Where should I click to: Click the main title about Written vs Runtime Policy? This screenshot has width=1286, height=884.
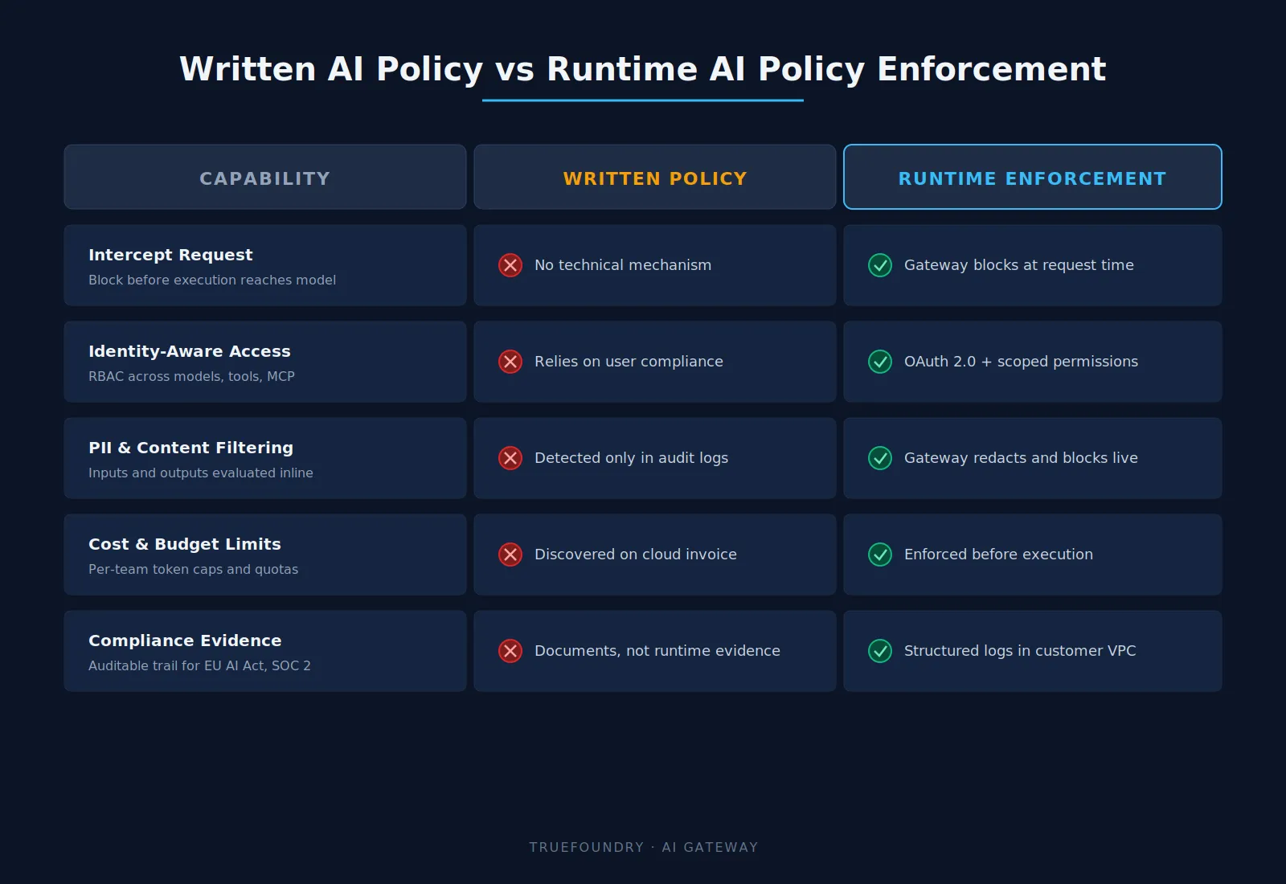click(643, 69)
